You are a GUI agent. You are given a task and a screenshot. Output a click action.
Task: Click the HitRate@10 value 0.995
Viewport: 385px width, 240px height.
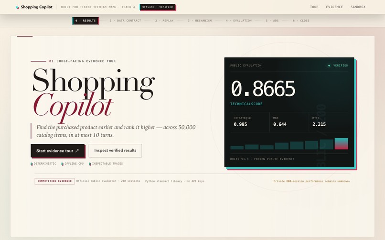point(240,124)
